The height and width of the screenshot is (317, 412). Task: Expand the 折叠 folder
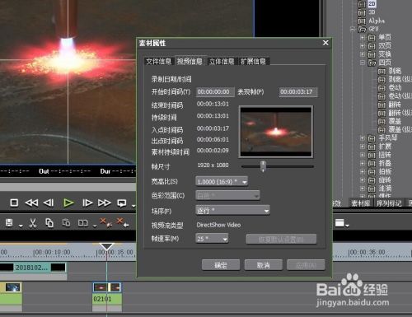[363, 163]
